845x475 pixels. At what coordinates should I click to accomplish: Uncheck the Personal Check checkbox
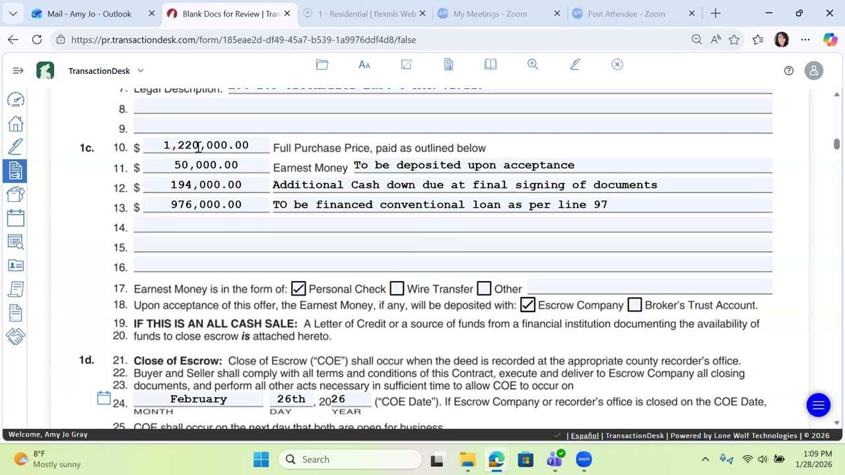pos(298,288)
